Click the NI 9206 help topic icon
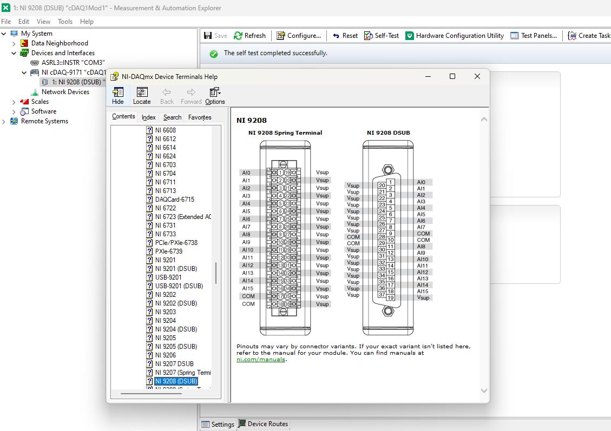 [149, 355]
